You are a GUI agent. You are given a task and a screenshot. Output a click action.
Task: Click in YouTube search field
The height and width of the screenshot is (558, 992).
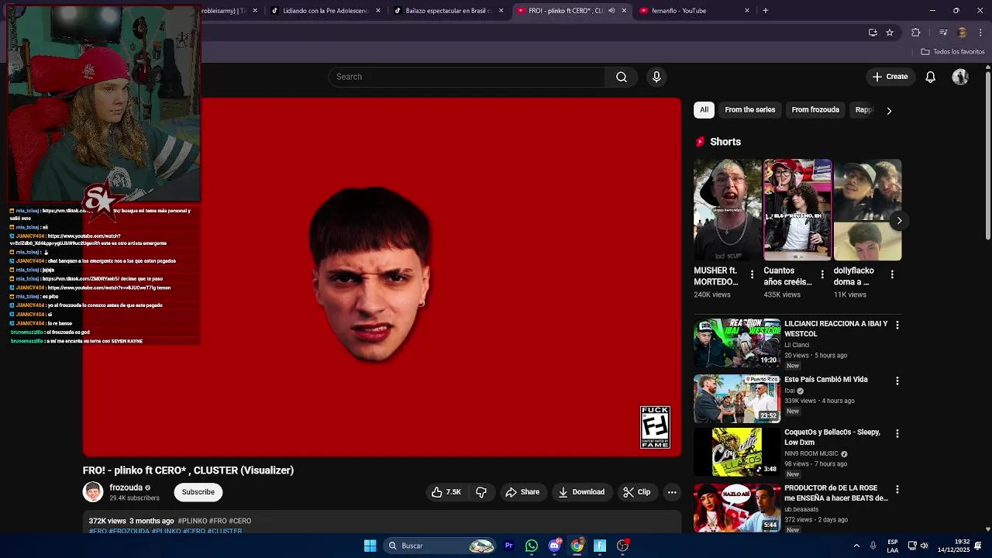[x=467, y=77]
